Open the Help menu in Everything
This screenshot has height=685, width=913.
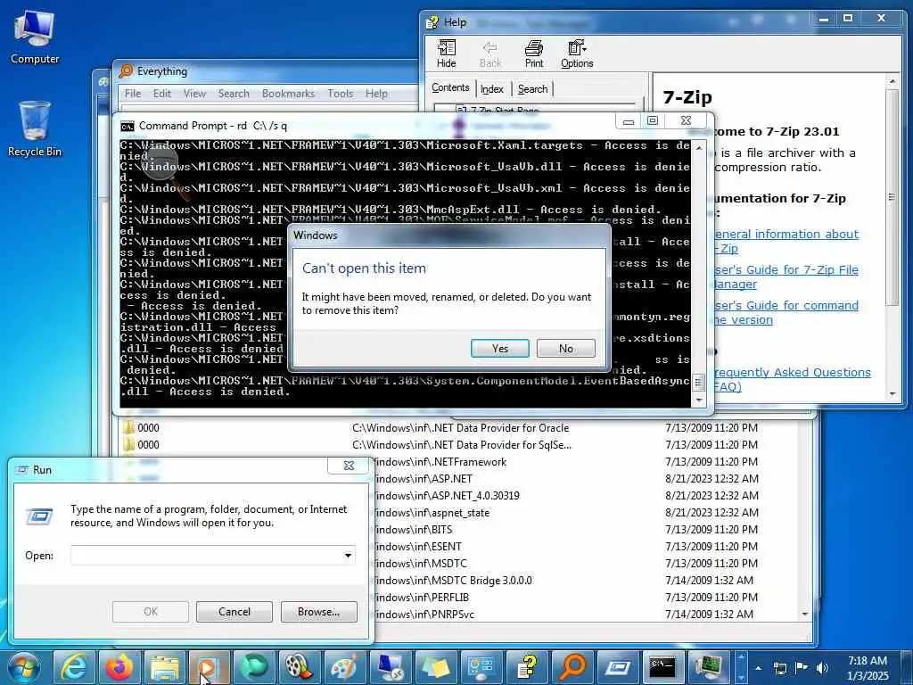coord(376,93)
